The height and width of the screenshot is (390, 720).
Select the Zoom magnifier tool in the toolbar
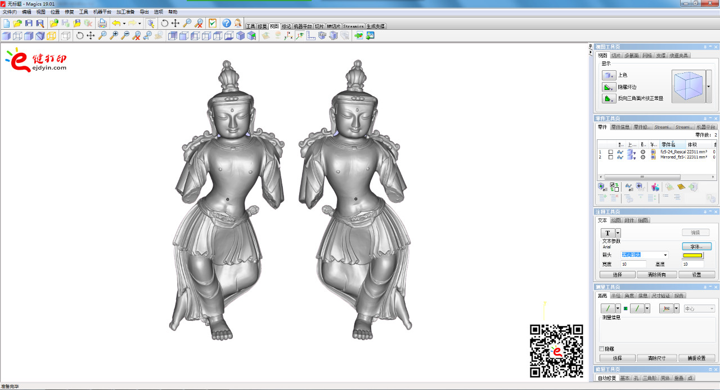tap(188, 24)
